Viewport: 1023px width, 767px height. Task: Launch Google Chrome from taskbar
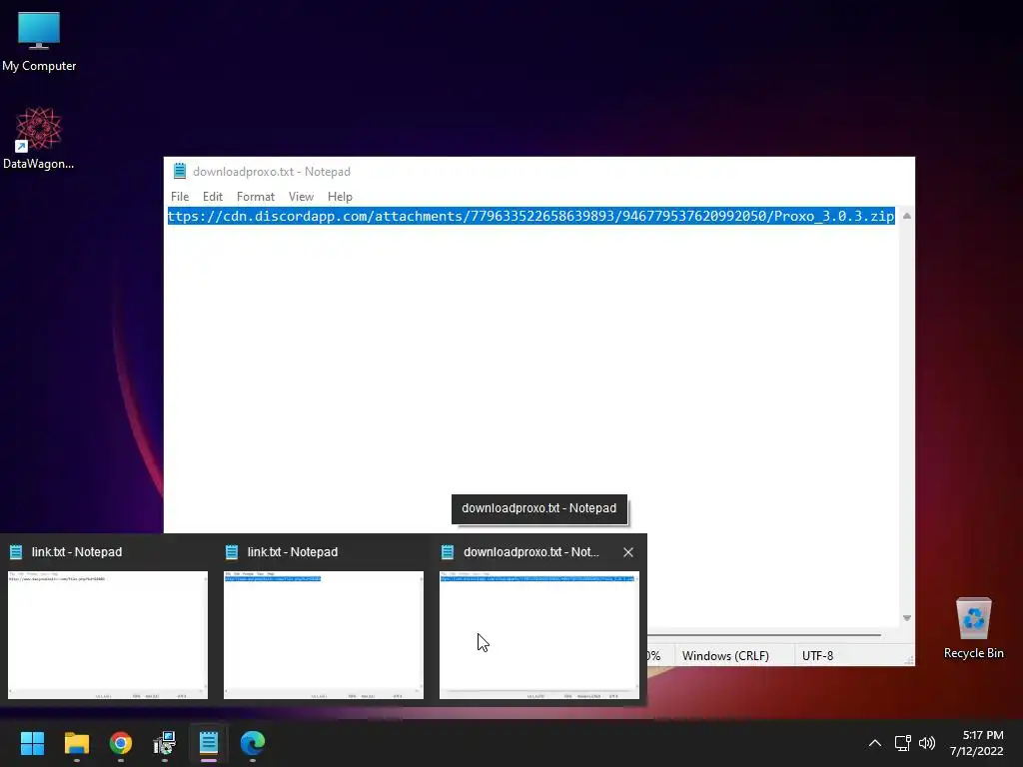tap(121, 743)
